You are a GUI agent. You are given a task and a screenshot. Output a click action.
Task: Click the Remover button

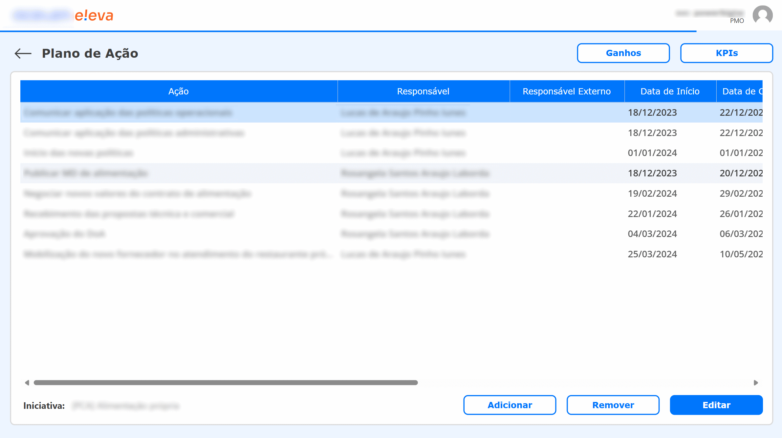(613, 405)
